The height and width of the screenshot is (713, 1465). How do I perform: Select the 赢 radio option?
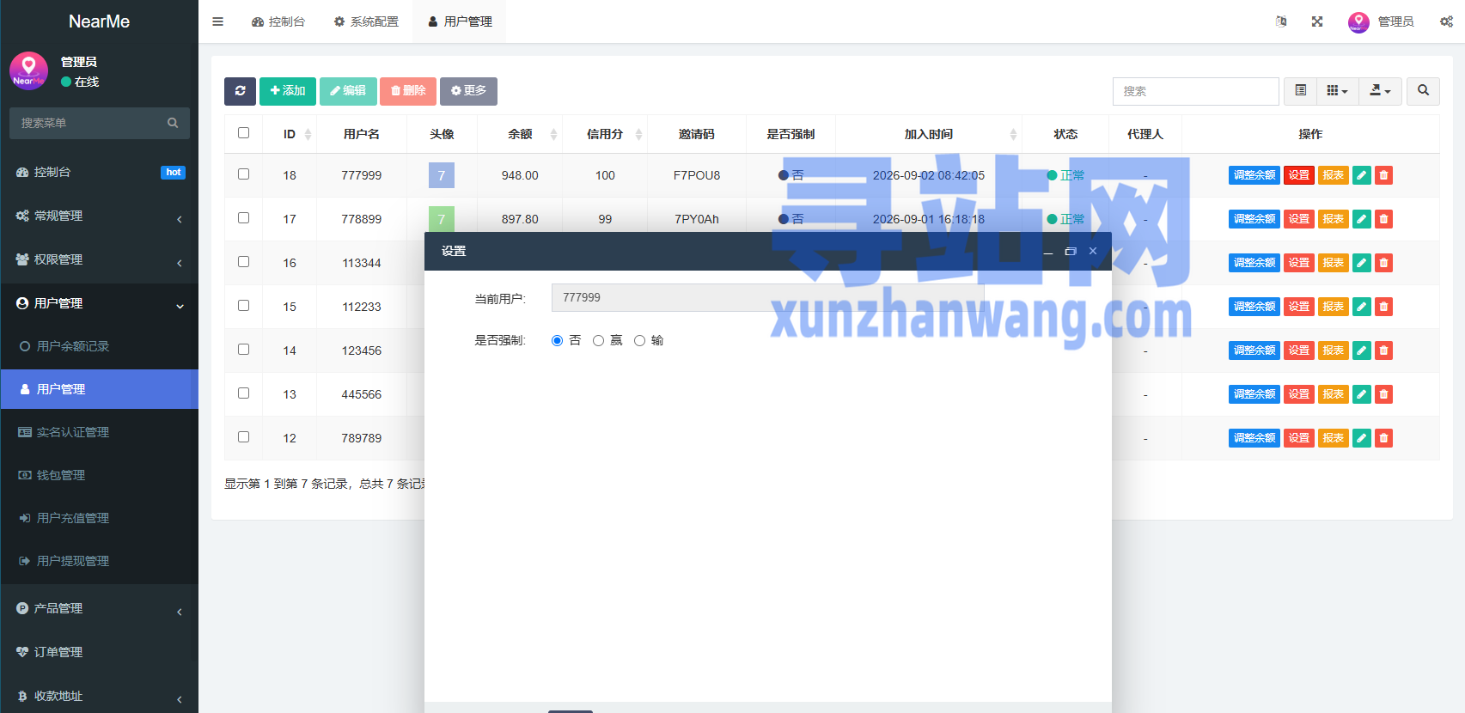point(599,341)
